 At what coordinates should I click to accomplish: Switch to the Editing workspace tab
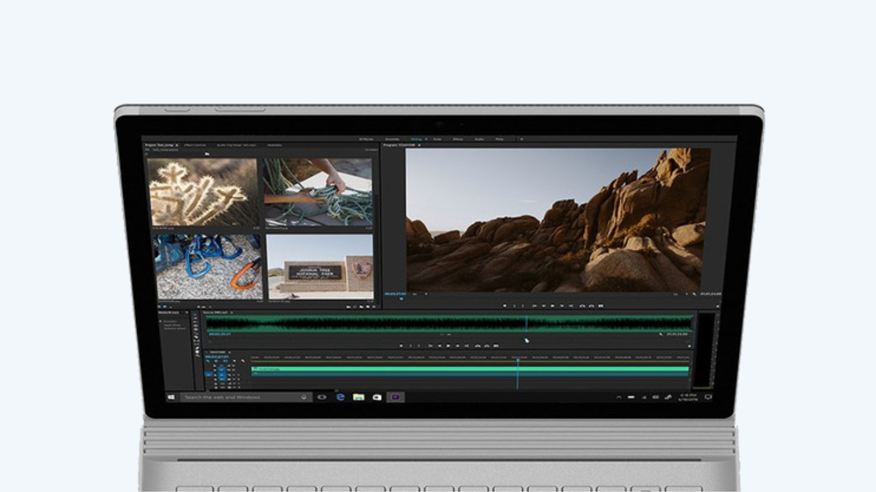(416, 139)
